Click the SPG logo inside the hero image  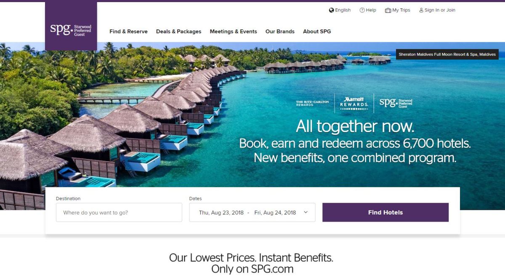tap(396, 103)
